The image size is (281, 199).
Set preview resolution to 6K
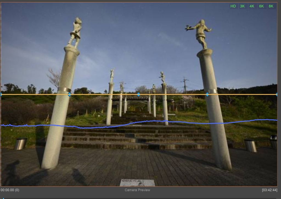261,6
